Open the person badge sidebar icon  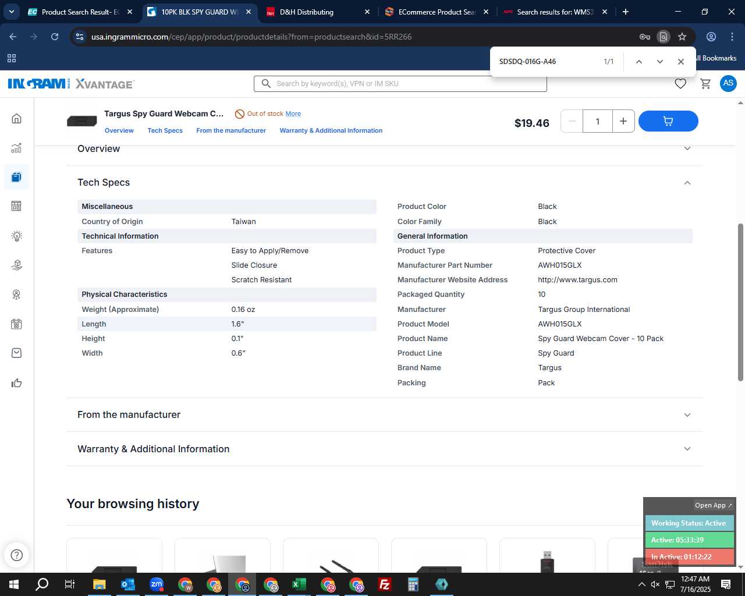pos(16,295)
